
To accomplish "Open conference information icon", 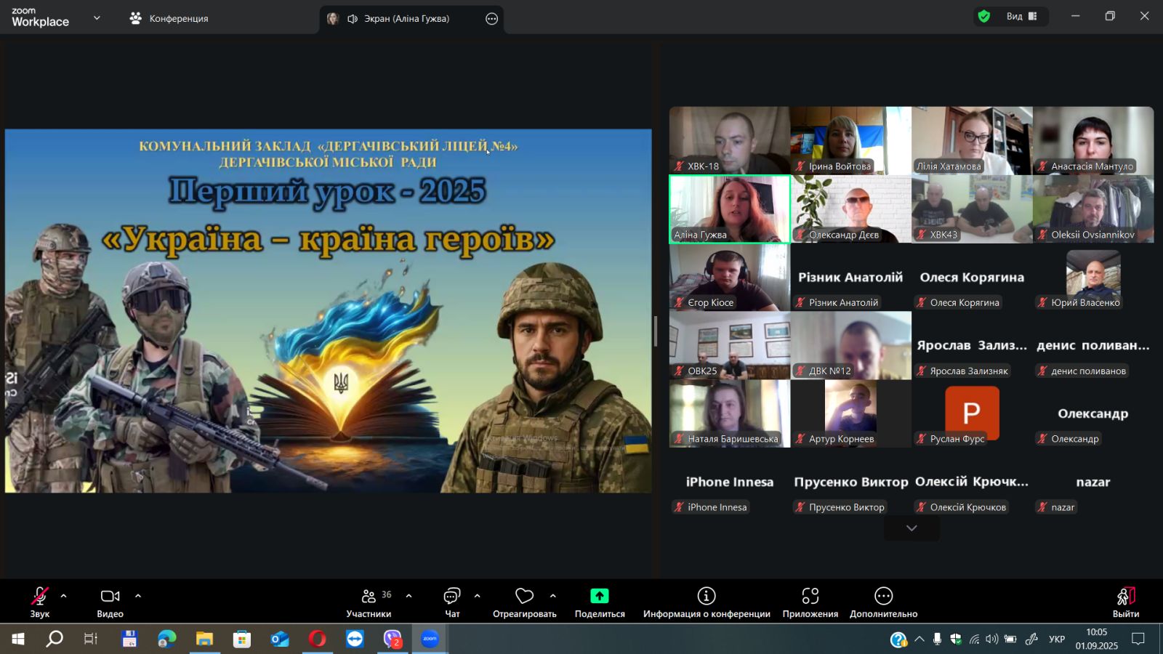I will click(706, 597).
